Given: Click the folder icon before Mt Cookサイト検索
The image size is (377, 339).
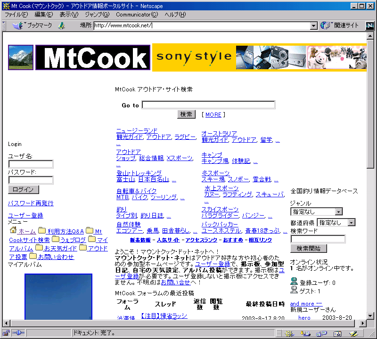Looking at the screenshot, I should [90, 230].
